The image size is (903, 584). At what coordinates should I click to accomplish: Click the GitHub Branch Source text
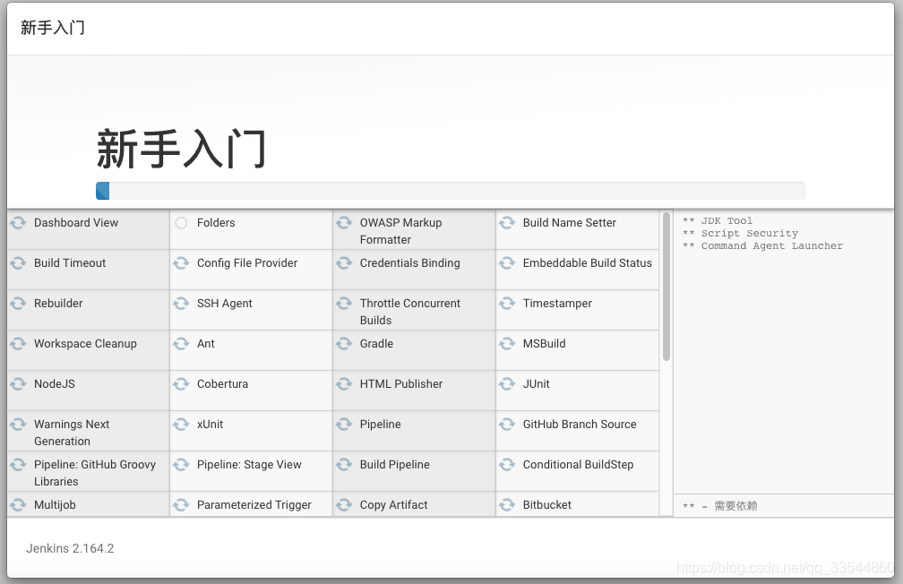580,425
